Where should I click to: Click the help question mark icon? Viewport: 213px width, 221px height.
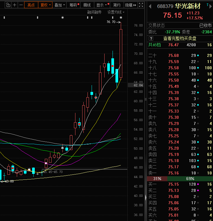(x=151, y=38)
